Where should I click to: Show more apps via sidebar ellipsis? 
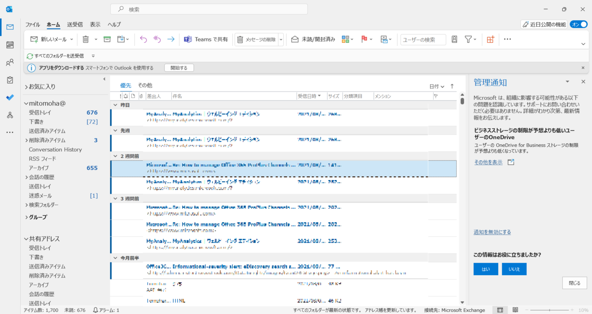10,132
